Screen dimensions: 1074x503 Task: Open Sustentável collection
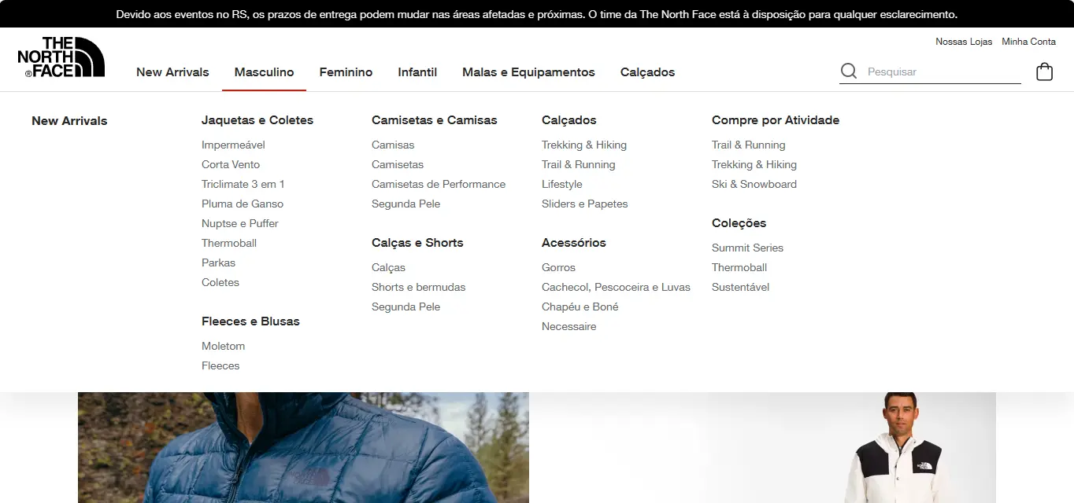(740, 287)
